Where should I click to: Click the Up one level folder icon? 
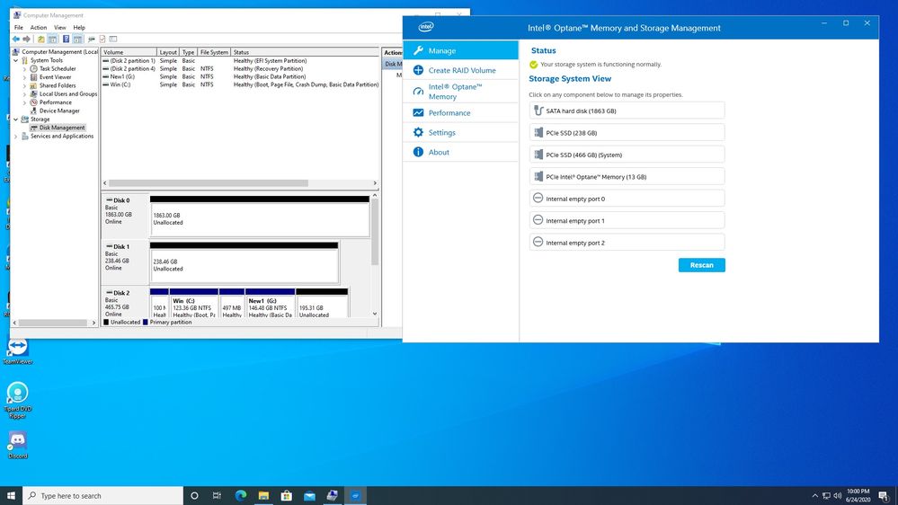tap(40, 39)
